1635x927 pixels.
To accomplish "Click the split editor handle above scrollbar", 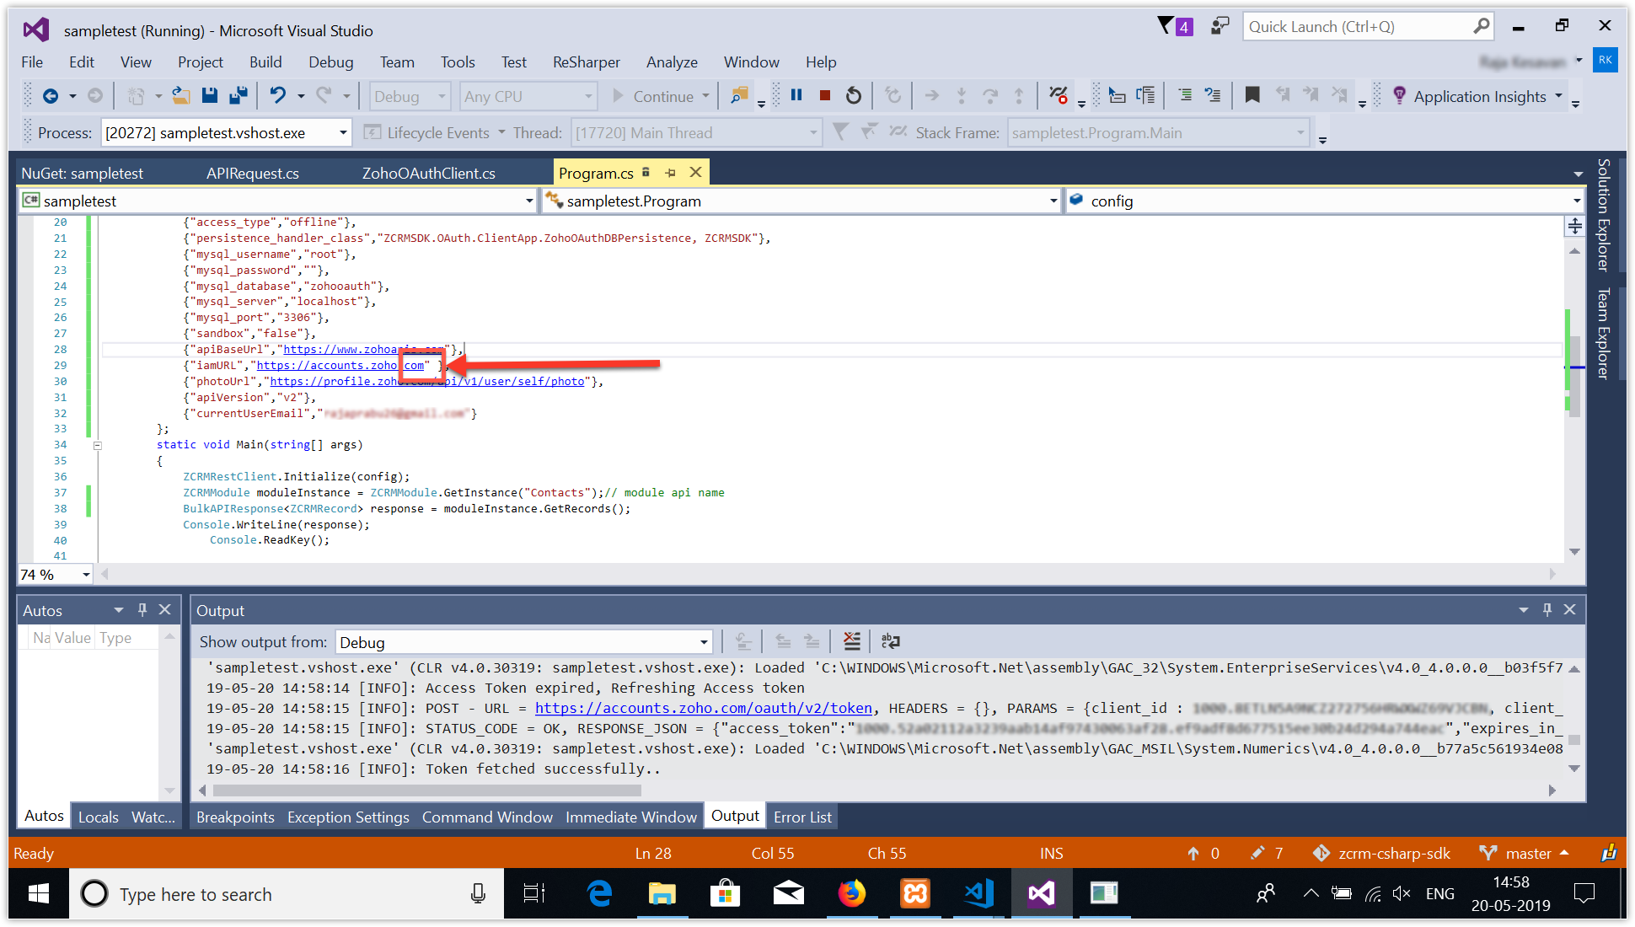I will [x=1574, y=226].
